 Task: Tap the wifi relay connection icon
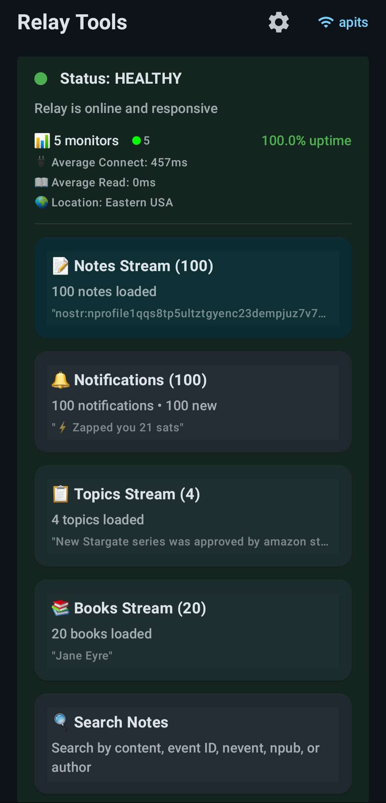click(326, 22)
